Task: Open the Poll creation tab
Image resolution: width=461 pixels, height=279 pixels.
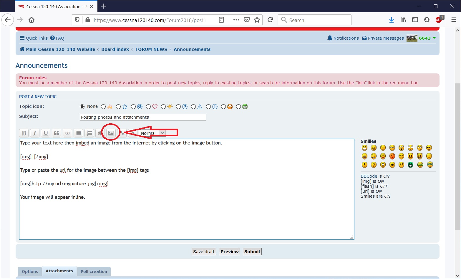Action: pos(94,271)
